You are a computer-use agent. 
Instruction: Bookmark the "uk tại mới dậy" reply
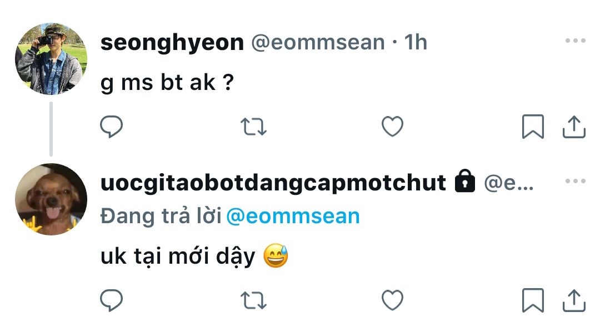tap(533, 300)
